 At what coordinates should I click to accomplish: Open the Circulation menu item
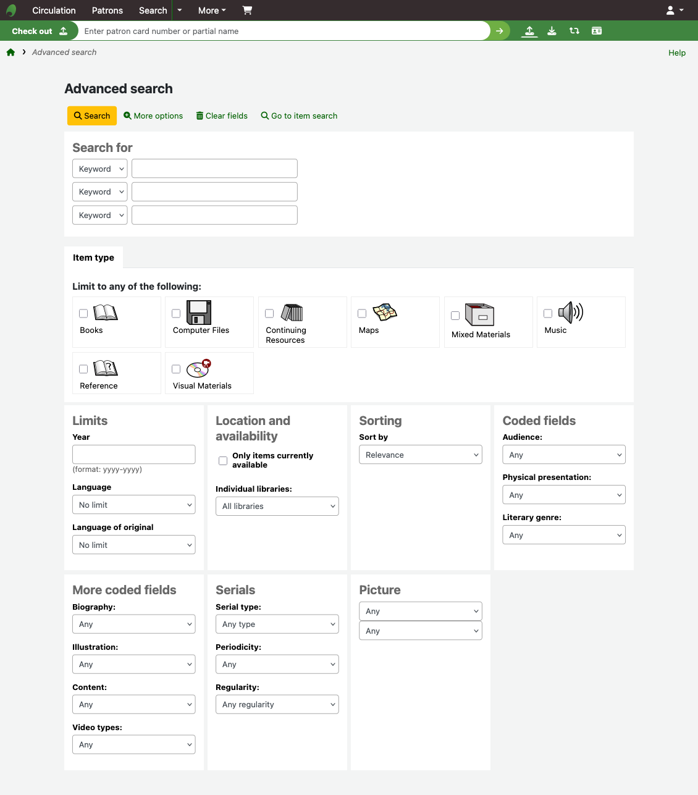point(54,11)
